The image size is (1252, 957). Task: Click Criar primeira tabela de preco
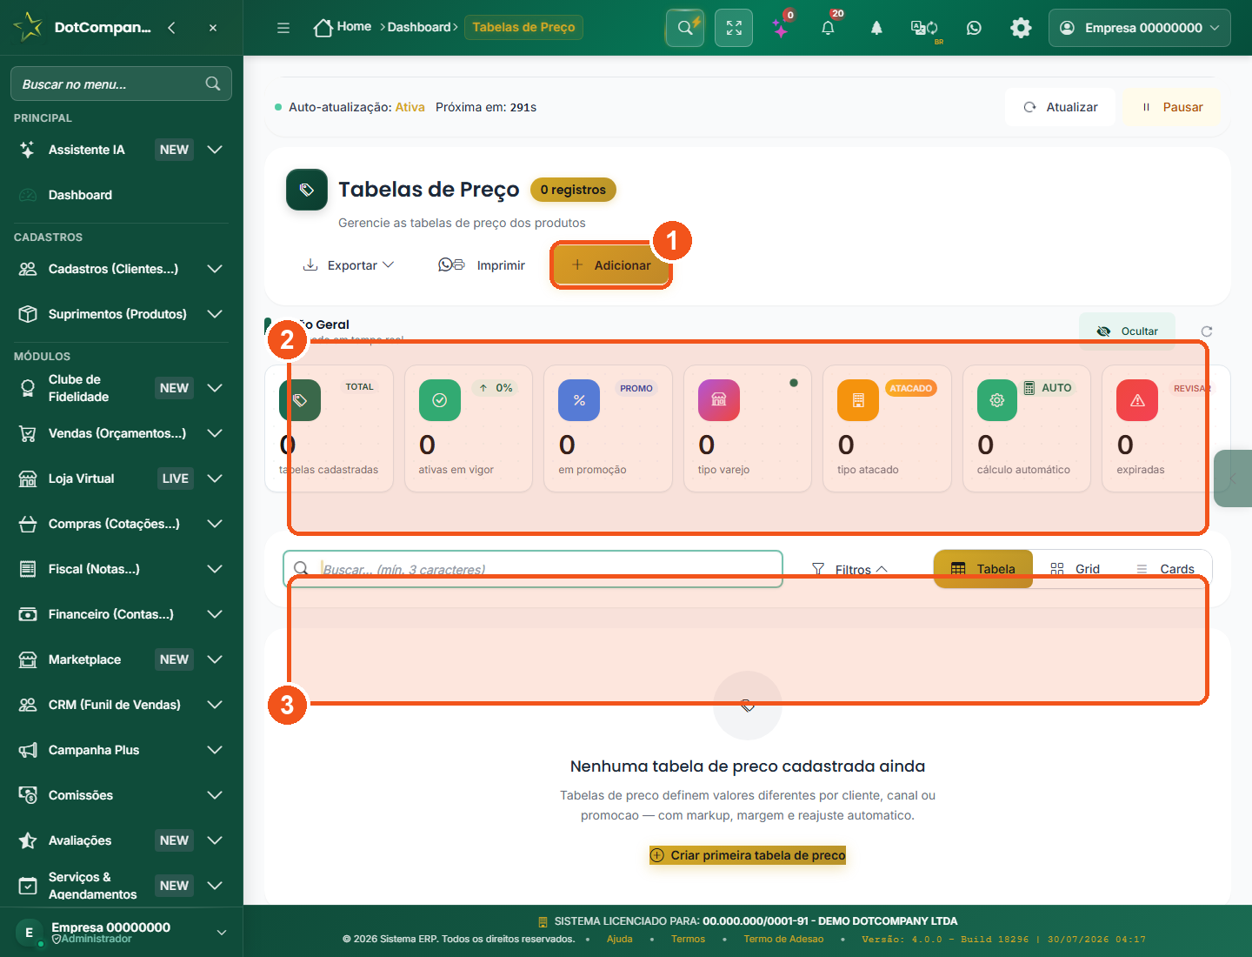[x=748, y=855]
